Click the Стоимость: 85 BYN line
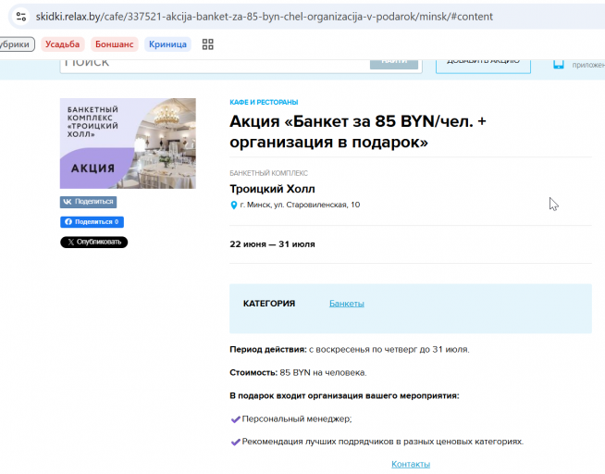Image resolution: width=605 pixels, height=474 pixels. click(298, 372)
